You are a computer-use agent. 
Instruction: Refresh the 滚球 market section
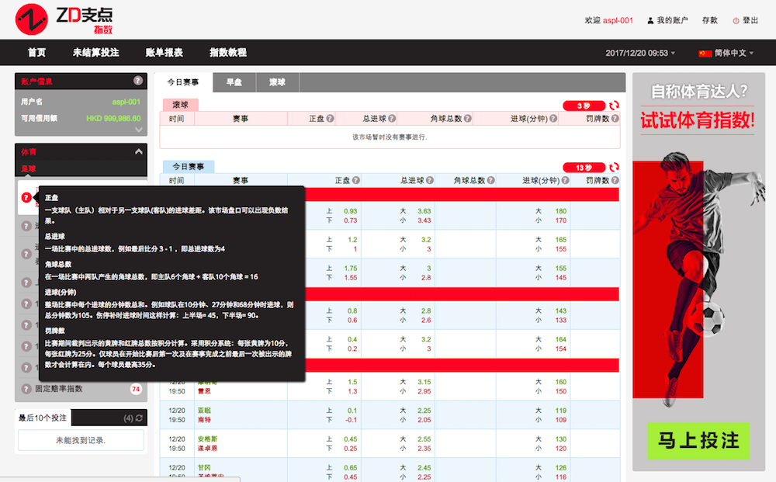(x=614, y=106)
